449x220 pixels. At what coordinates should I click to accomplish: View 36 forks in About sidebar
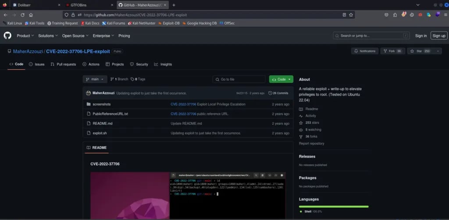tap(308, 136)
